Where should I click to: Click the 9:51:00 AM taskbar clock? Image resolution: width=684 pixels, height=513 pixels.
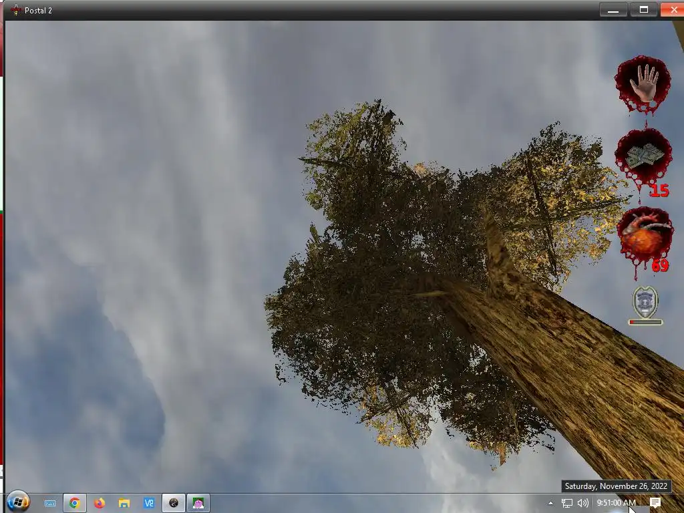[616, 503]
